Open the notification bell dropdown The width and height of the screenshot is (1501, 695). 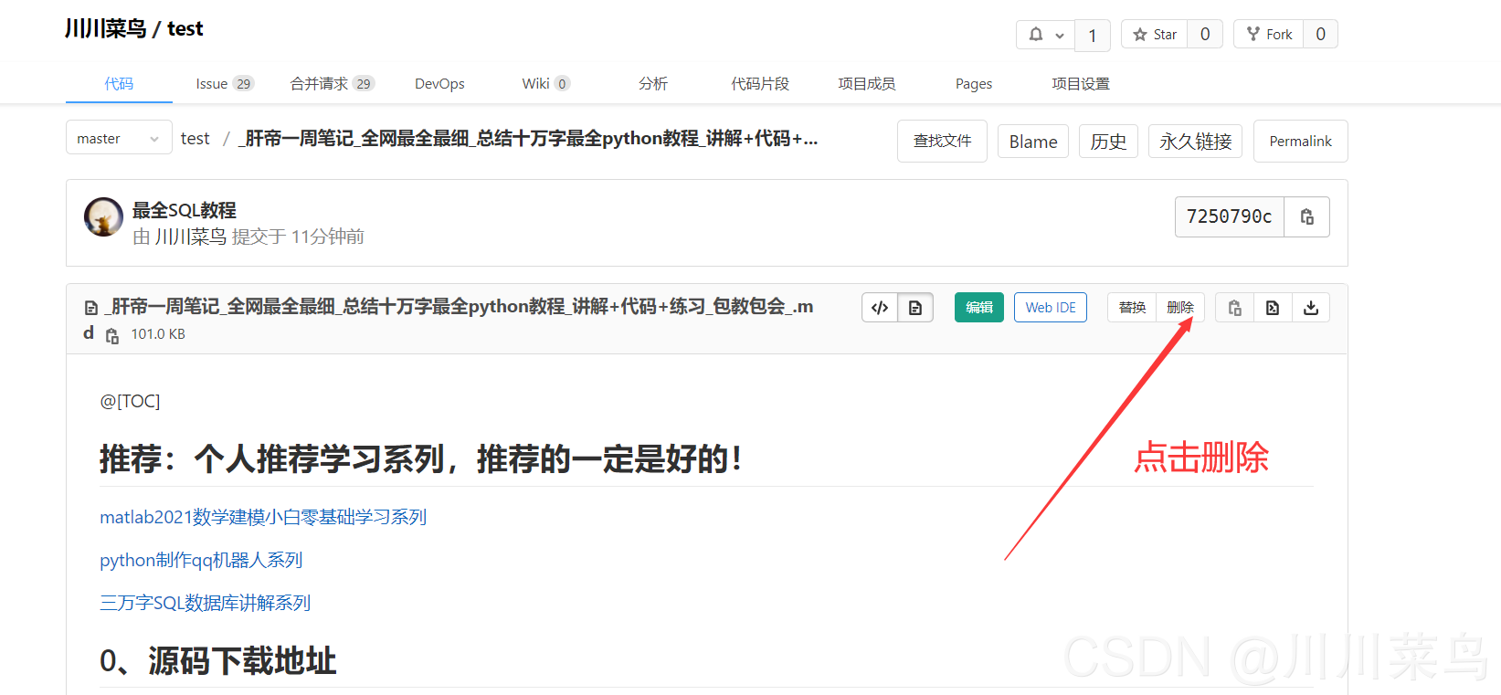point(1046,35)
